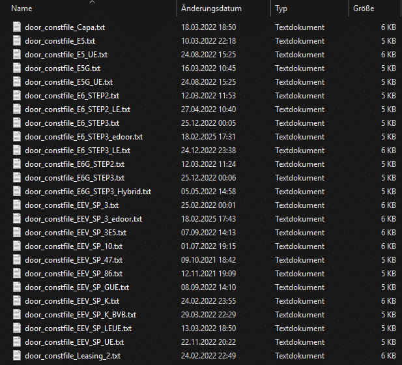Click the file icon of door_constfile_Capa.txt
Image resolution: width=402 pixels, height=365 pixels.
pyautogui.click(x=18, y=27)
